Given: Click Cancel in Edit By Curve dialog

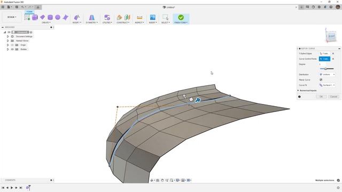Looking at the screenshot, I should tap(333, 97).
